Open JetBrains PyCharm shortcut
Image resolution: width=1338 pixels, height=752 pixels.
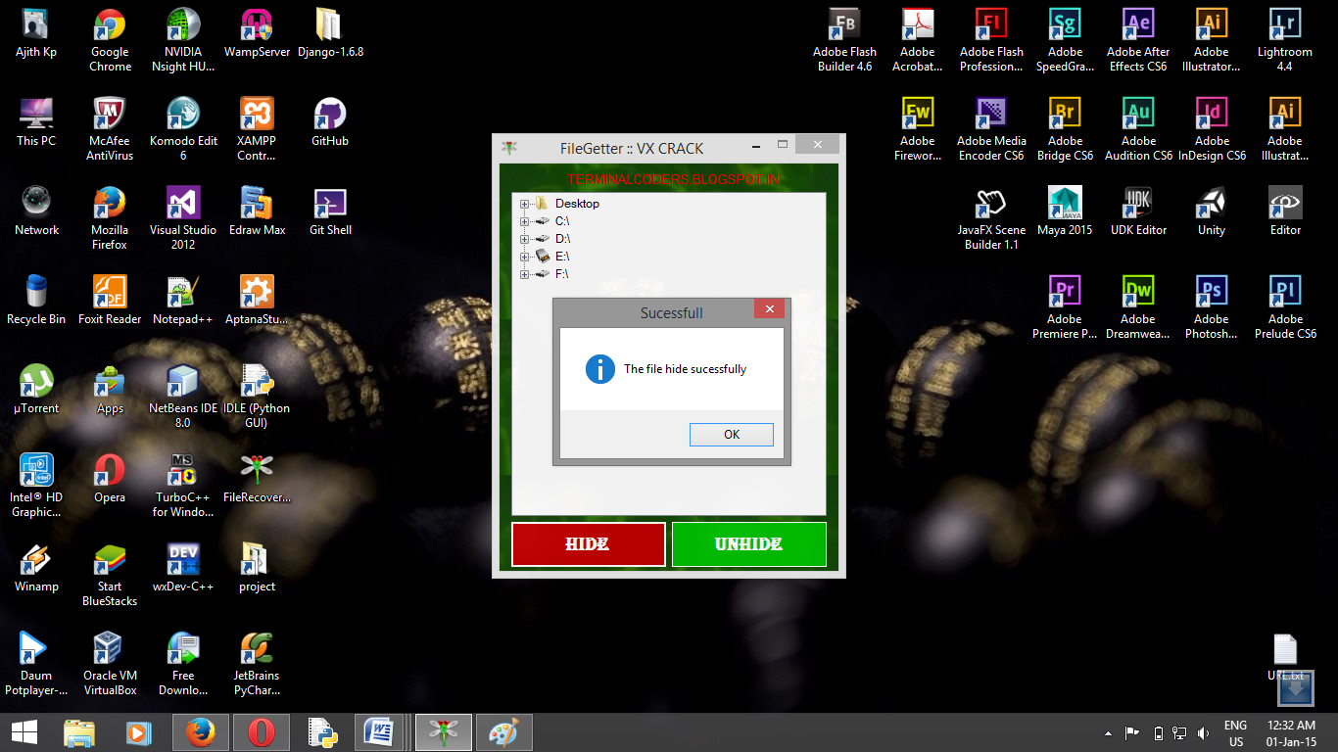pyautogui.click(x=257, y=663)
